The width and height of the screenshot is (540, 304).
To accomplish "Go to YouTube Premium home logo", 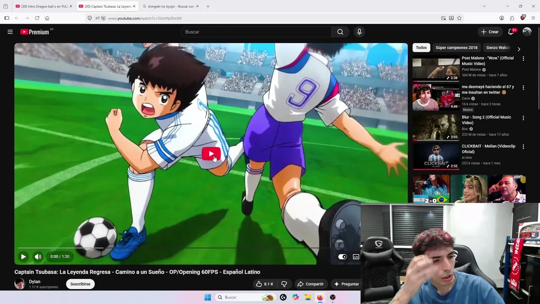I will point(35,32).
